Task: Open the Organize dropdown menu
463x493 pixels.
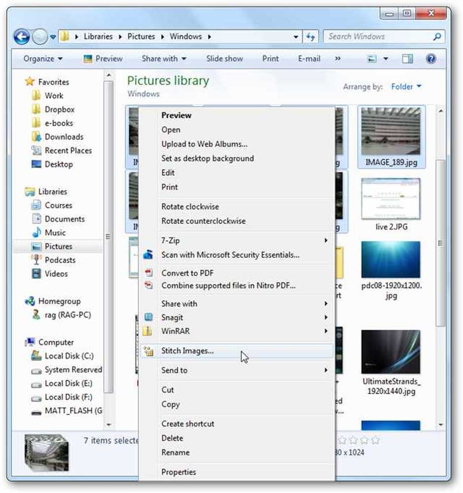Action: click(x=43, y=59)
